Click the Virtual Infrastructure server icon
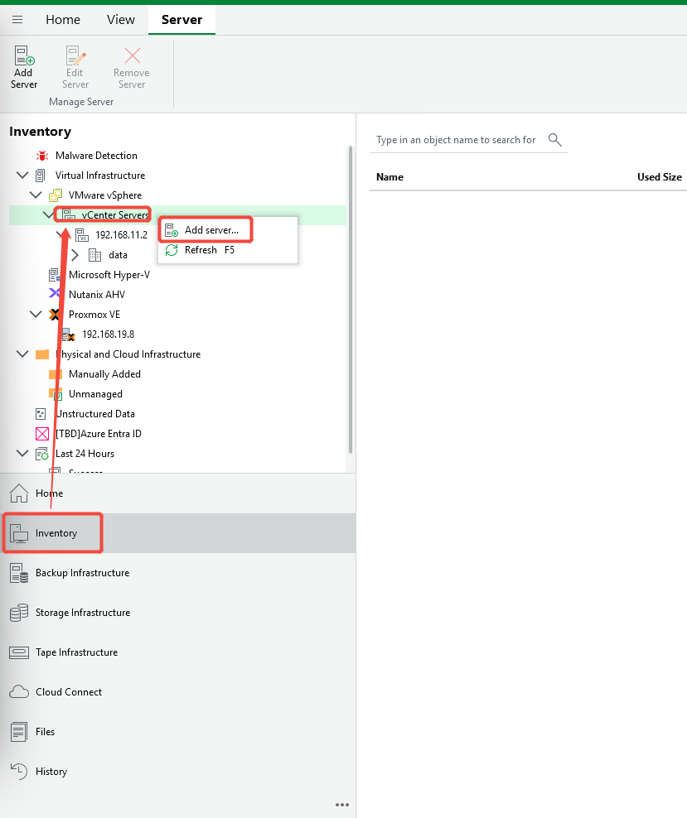The width and height of the screenshot is (687, 818). (x=41, y=176)
